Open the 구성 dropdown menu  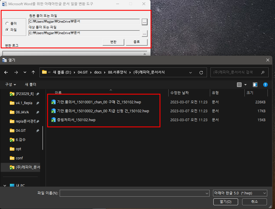point(10,85)
